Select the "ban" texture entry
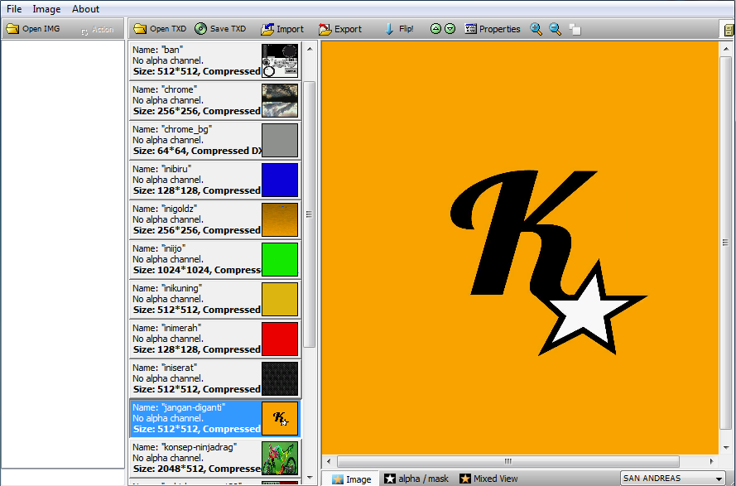This screenshot has height=486, width=736. [x=215, y=60]
